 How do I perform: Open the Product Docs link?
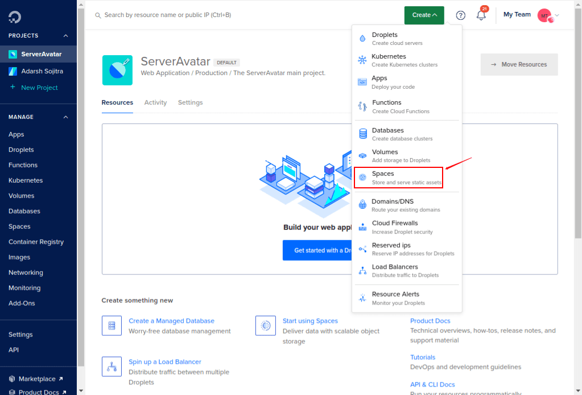tap(430, 321)
